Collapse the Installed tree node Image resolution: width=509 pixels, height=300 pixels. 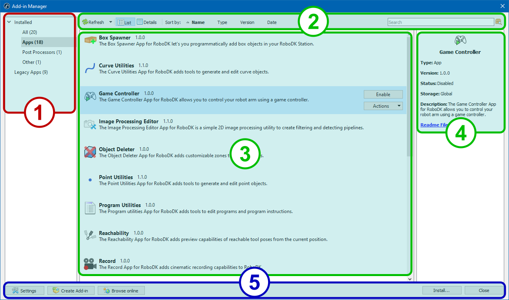click(9, 22)
